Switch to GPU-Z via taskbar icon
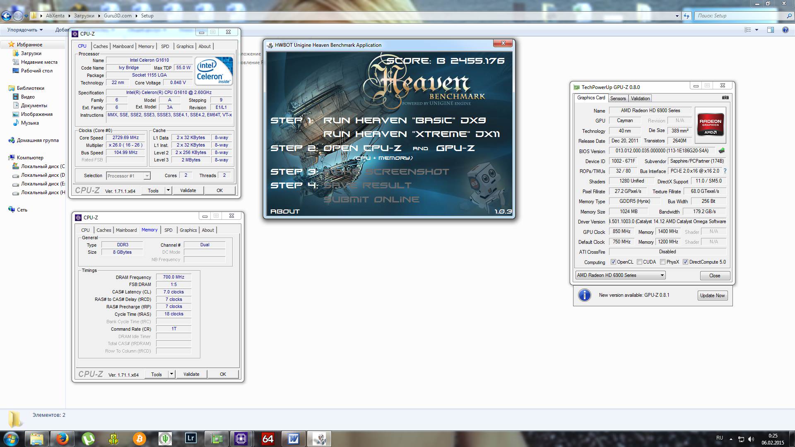795x447 pixels. [x=217, y=439]
